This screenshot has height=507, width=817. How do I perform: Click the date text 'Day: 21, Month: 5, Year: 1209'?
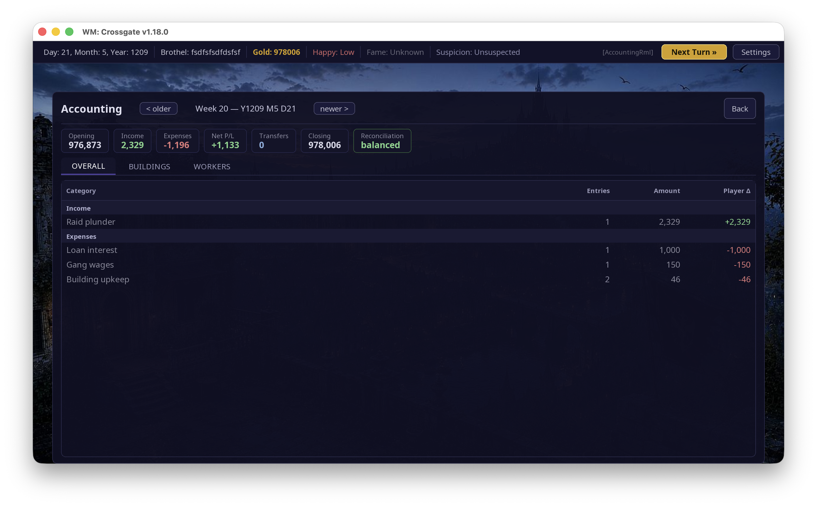(x=96, y=52)
